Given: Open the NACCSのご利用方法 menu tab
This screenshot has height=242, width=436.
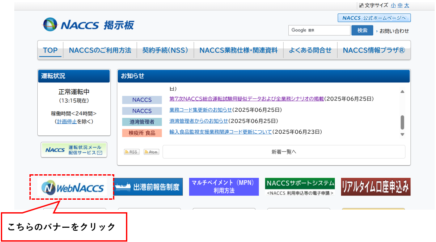Looking at the screenshot, I should [100, 50].
